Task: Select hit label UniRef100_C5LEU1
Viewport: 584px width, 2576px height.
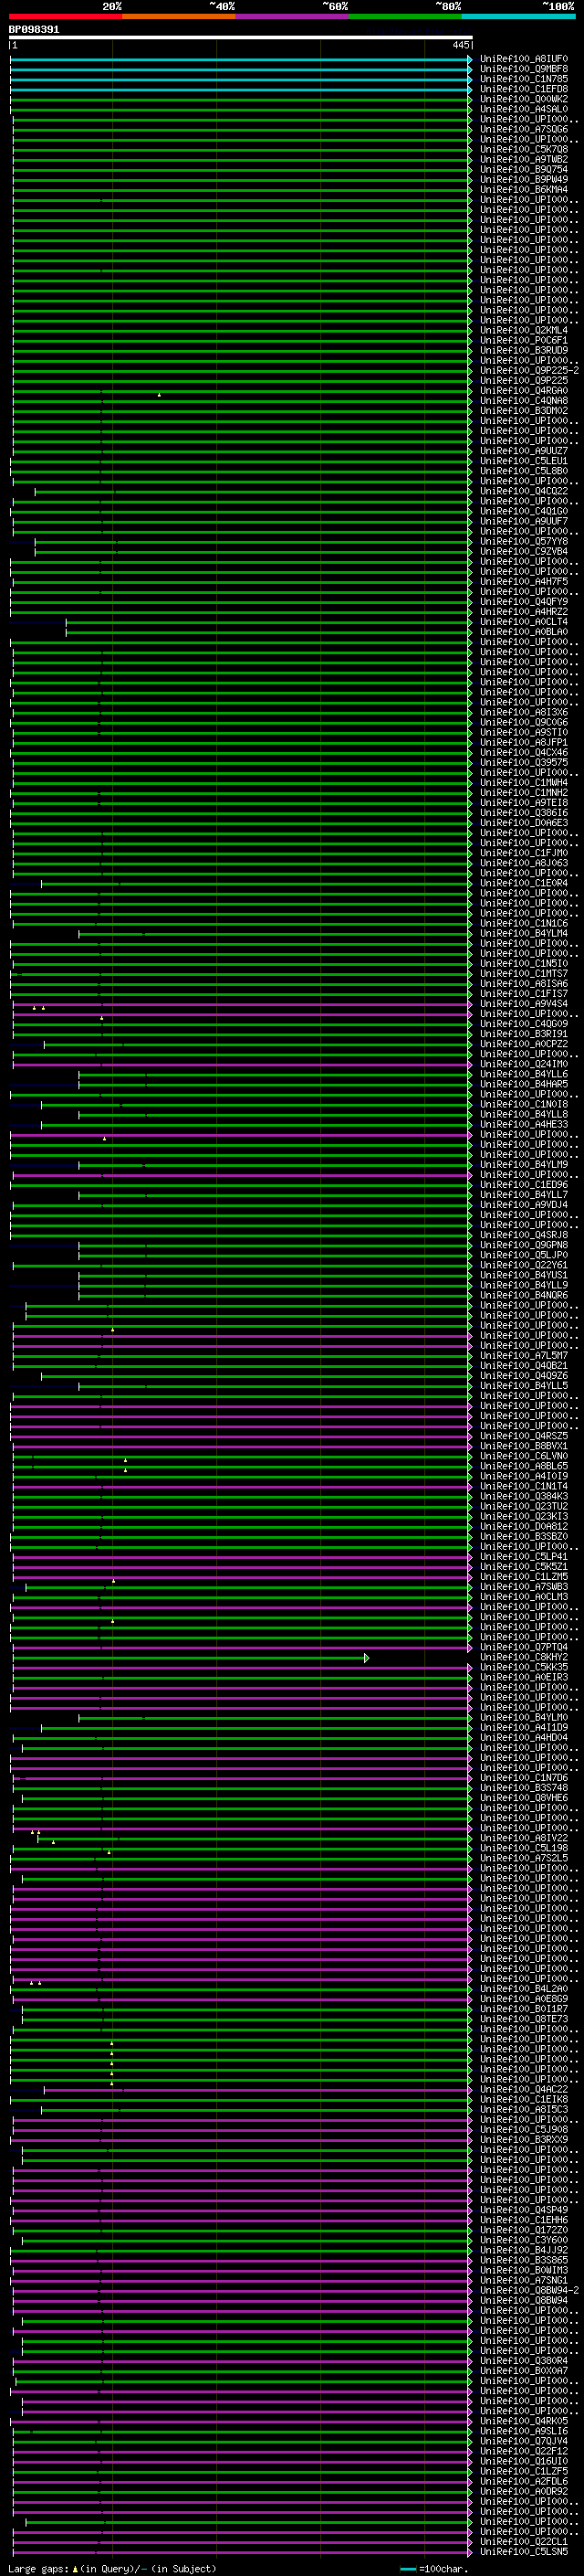Action: pyautogui.click(x=524, y=460)
